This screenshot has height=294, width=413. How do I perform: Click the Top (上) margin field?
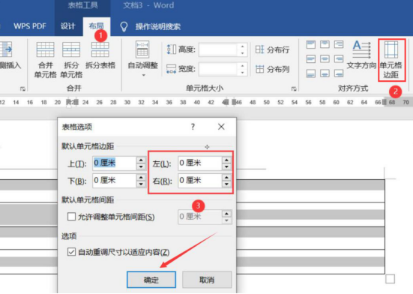pyautogui.click(x=115, y=163)
